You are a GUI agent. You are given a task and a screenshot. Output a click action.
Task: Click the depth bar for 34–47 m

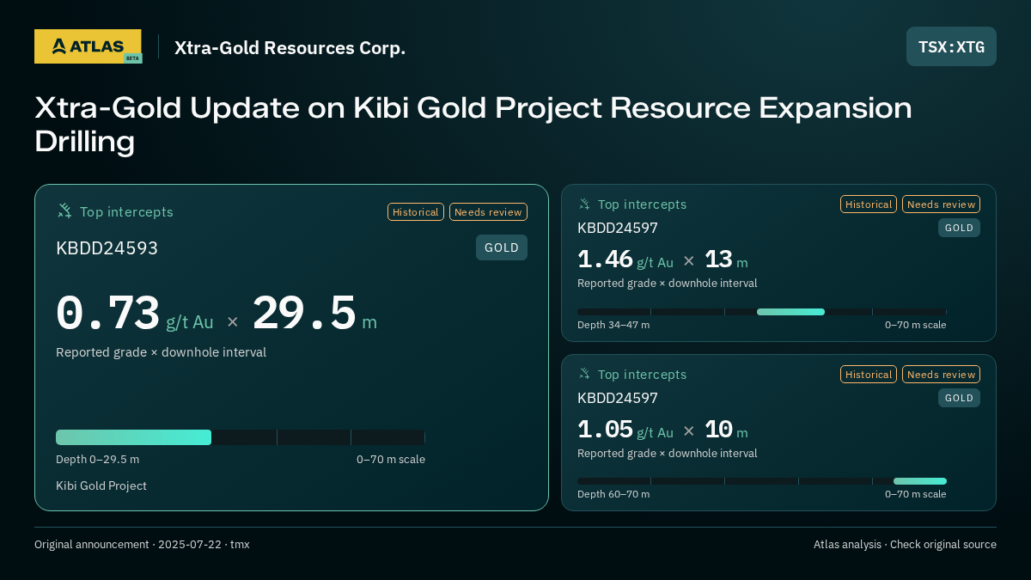pos(762,312)
